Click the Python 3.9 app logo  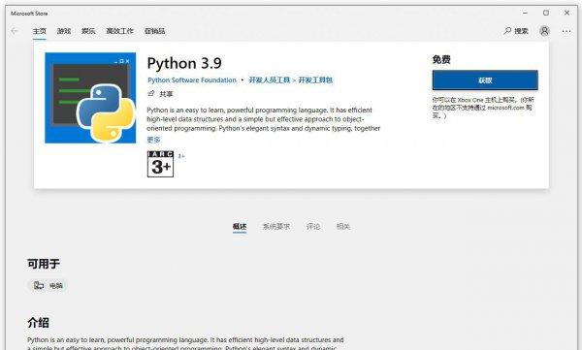point(90,98)
